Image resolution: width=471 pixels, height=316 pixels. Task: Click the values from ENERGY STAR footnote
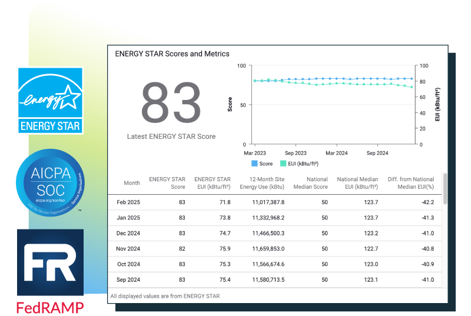[x=165, y=296]
